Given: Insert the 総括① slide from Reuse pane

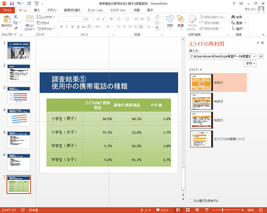Looking at the screenshot, I should point(218,82).
